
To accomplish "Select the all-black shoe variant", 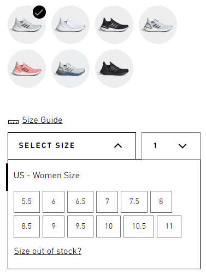I will pos(114,69).
